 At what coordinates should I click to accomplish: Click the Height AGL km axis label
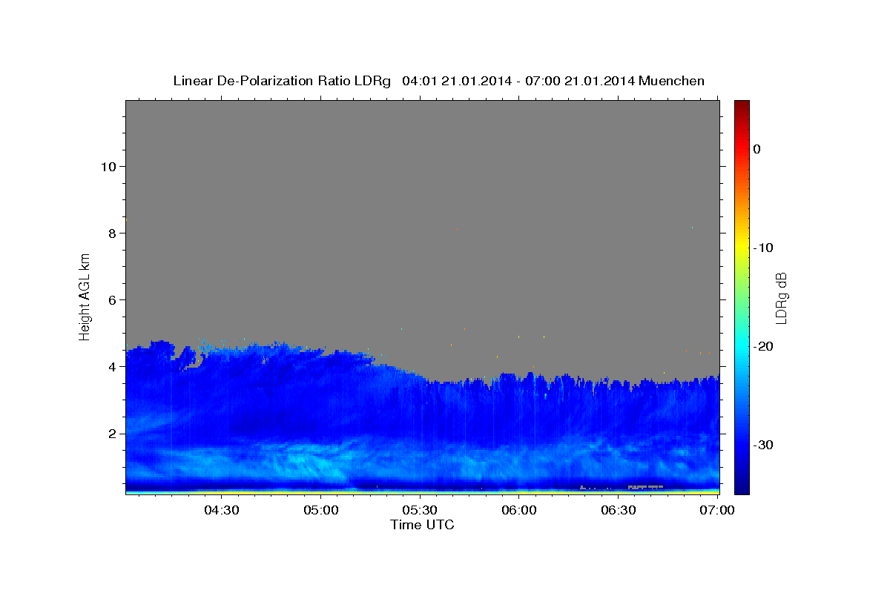tap(85, 297)
